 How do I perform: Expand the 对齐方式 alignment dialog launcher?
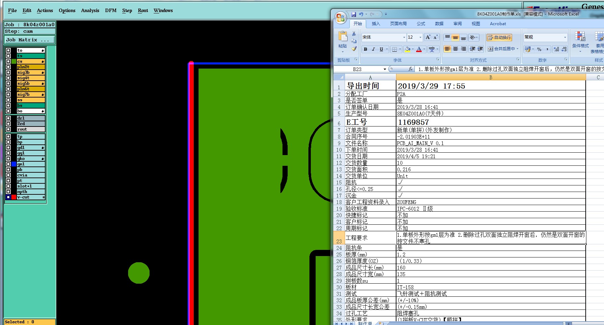click(518, 60)
